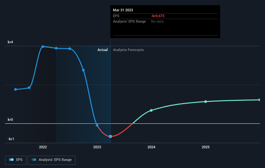Click the 2023 x-axis label
This screenshot has height=168, width=265.
coord(97,147)
